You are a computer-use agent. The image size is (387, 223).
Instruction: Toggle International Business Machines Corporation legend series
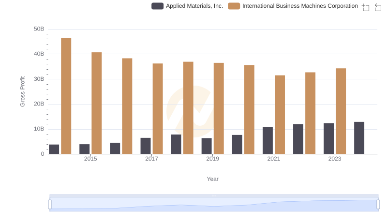pyautogui.click(x=293, y=6)
